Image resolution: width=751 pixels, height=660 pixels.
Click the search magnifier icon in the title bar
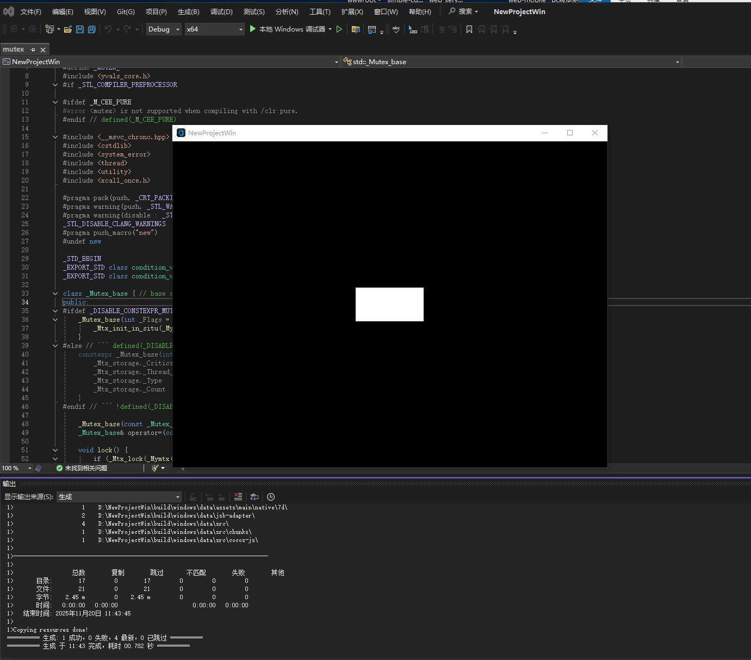tap(452, 11)
